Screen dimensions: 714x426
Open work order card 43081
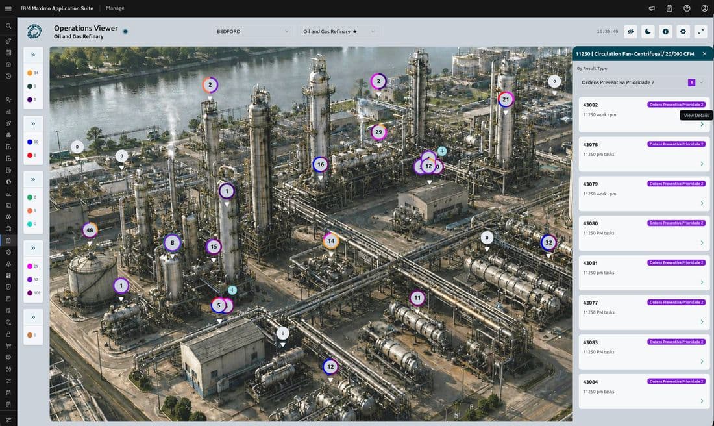(x=644, y=273)
